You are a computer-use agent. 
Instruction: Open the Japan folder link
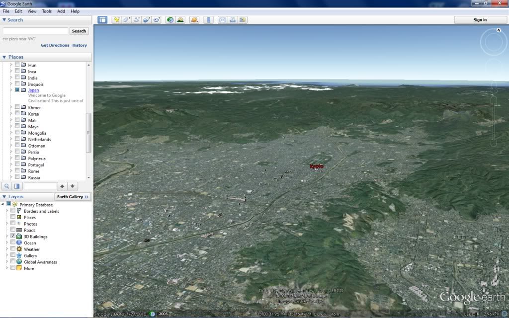click(x=33, y=90)
